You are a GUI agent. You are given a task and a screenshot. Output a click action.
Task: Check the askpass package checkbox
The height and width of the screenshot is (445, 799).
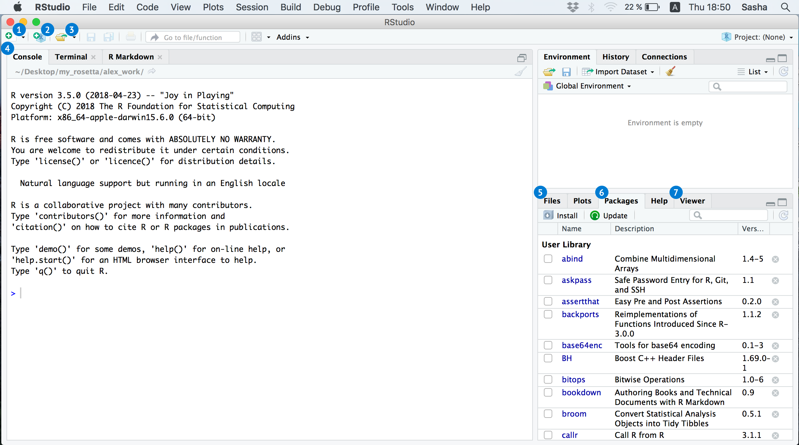[x=548, y=280]
